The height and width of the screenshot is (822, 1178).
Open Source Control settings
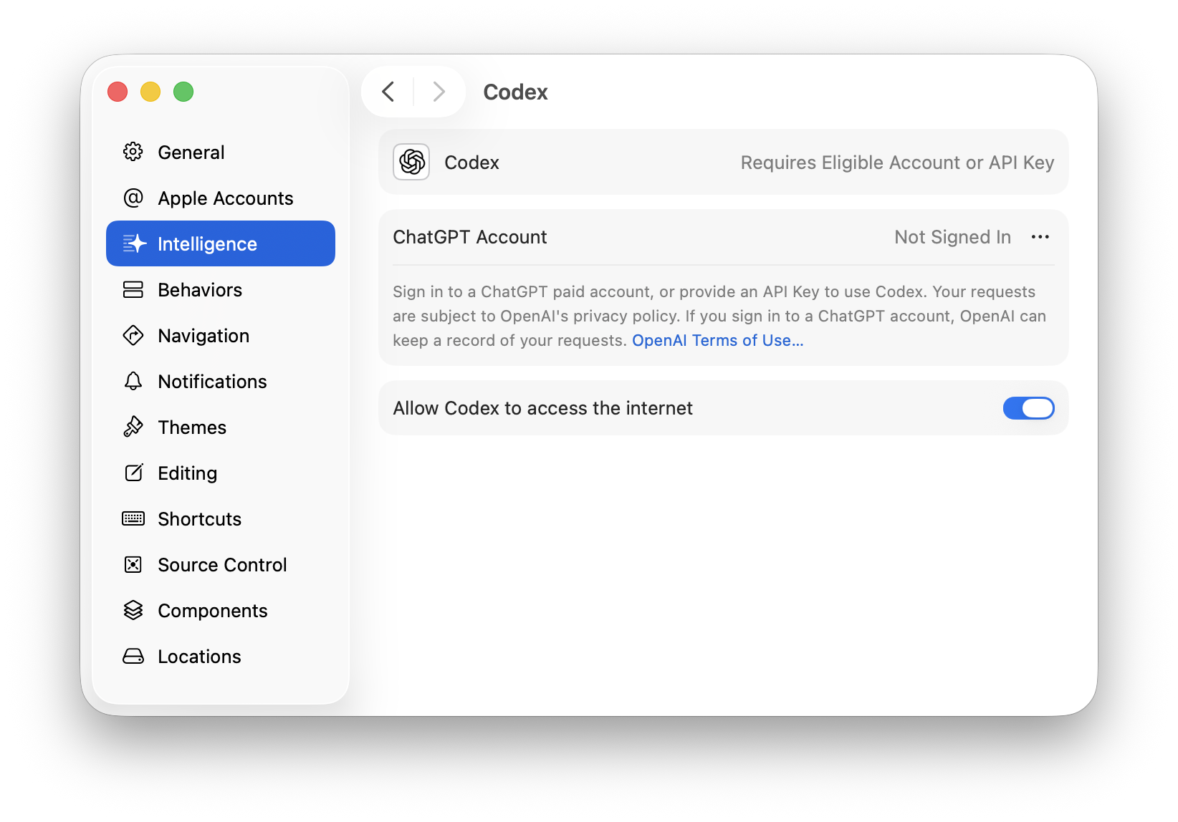pyautogui.click(x=221, y=564)
